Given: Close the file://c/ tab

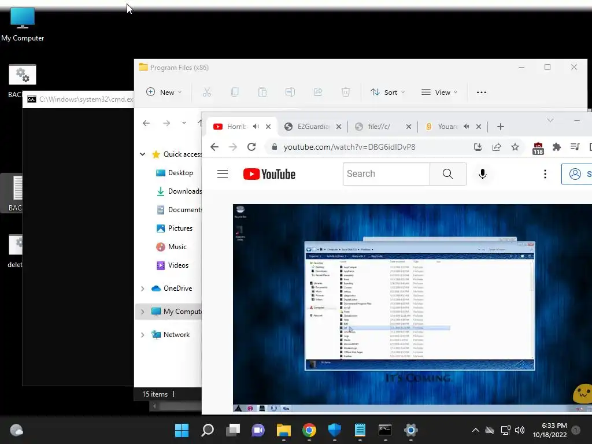Looking at the screenshot, I should click(409, 127).
